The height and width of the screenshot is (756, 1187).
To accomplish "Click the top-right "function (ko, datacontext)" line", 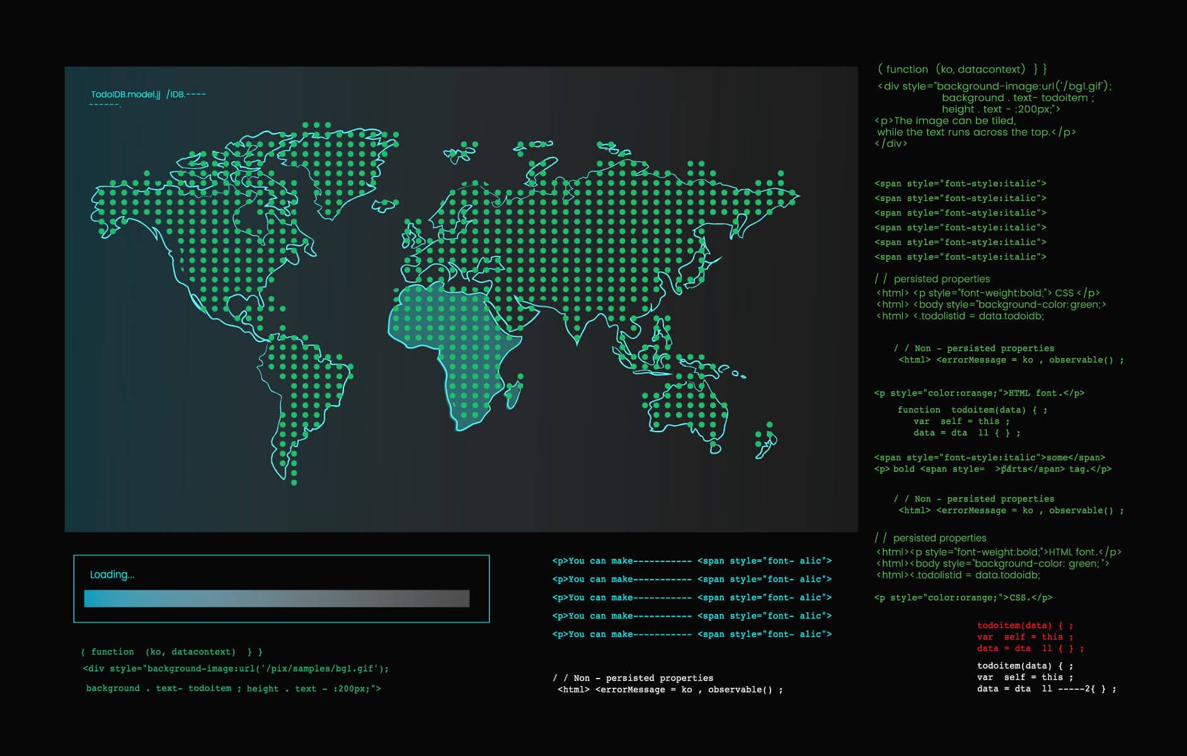I will click(961, 69).
